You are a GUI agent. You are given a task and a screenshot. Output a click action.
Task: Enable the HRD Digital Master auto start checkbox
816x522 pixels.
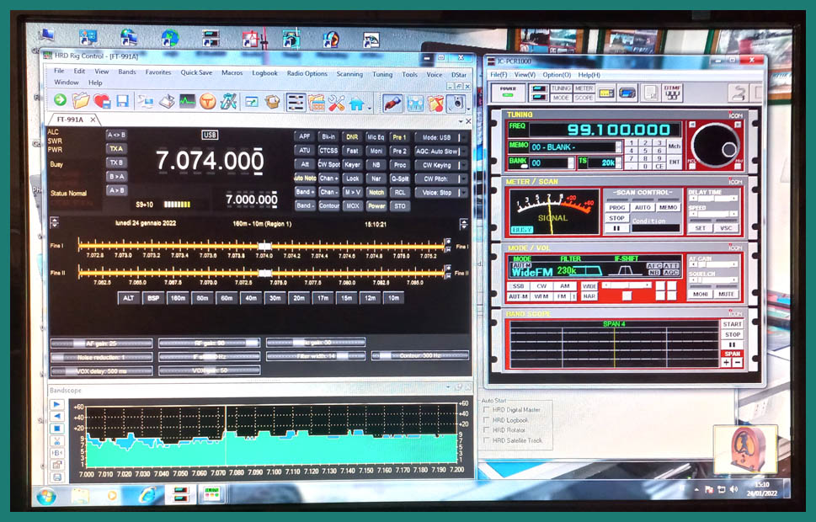[x=487, y=410]
